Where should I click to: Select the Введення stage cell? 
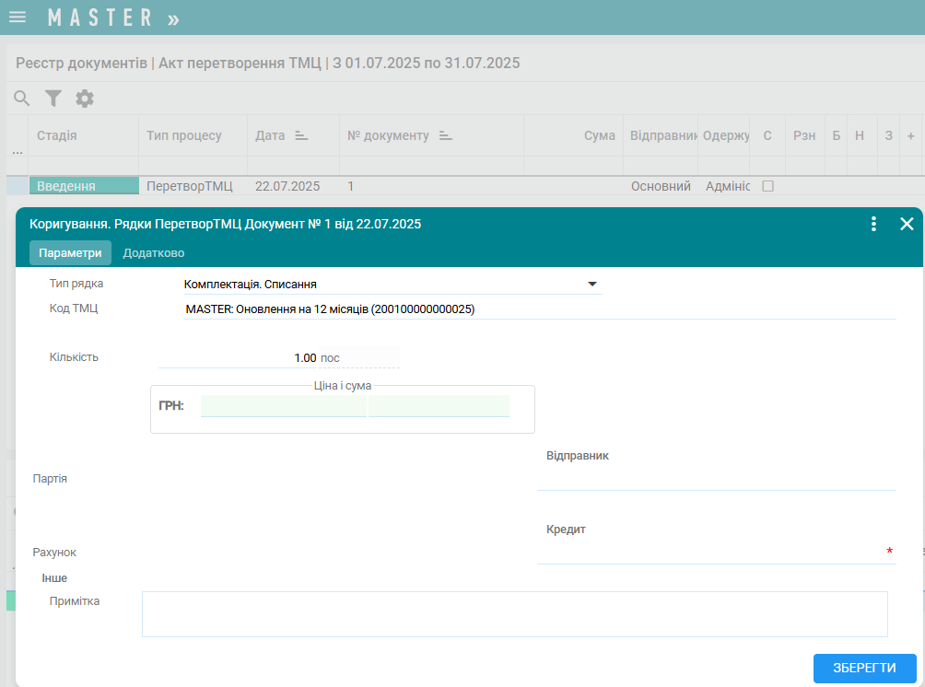click(85, 186)
